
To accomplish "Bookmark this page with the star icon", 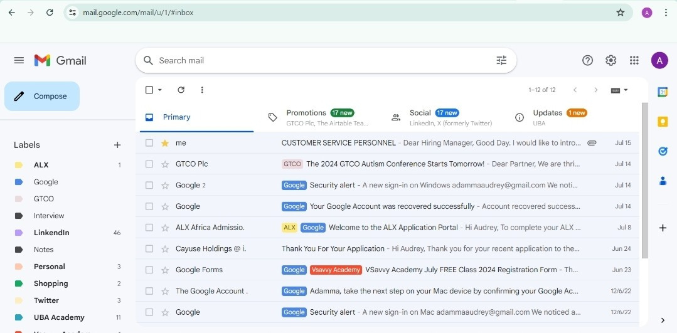I will (621, 13).
